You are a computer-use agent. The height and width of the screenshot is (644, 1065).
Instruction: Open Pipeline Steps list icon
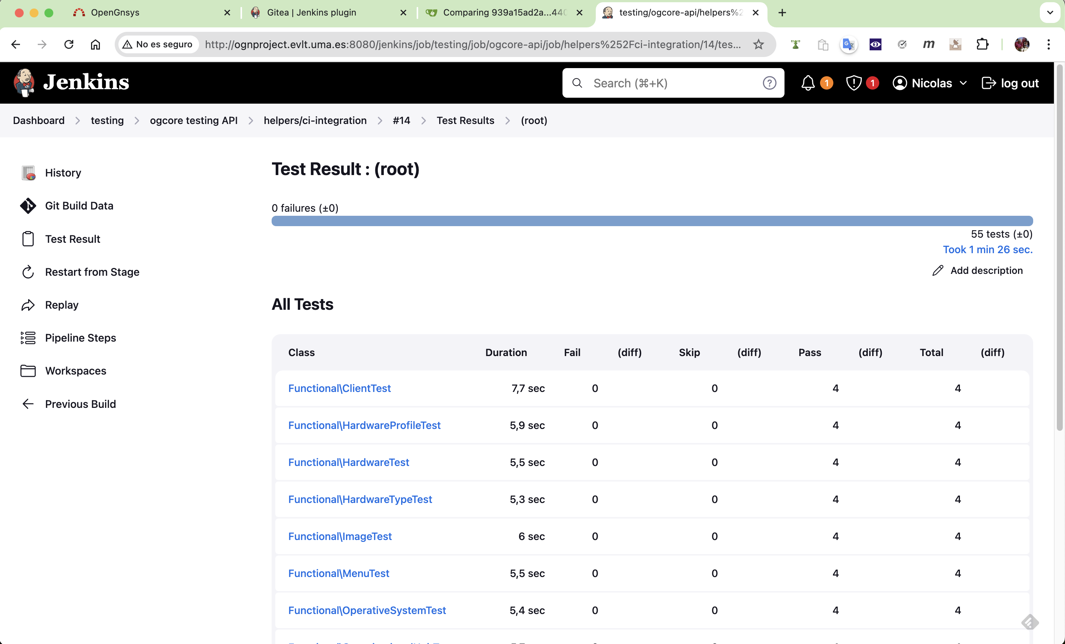point(28,338)
